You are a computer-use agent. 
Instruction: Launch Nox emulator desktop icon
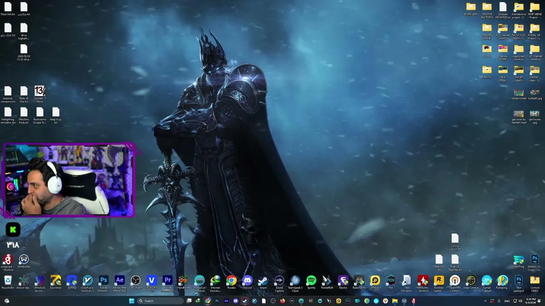click(x=391, y=282)
